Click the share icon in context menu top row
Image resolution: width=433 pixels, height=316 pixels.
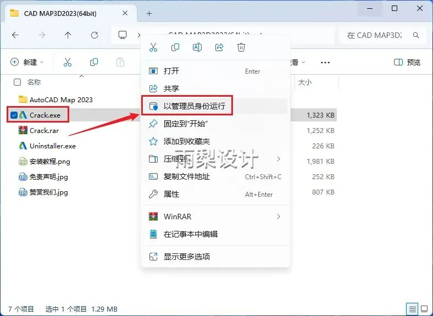pos(219,47)
